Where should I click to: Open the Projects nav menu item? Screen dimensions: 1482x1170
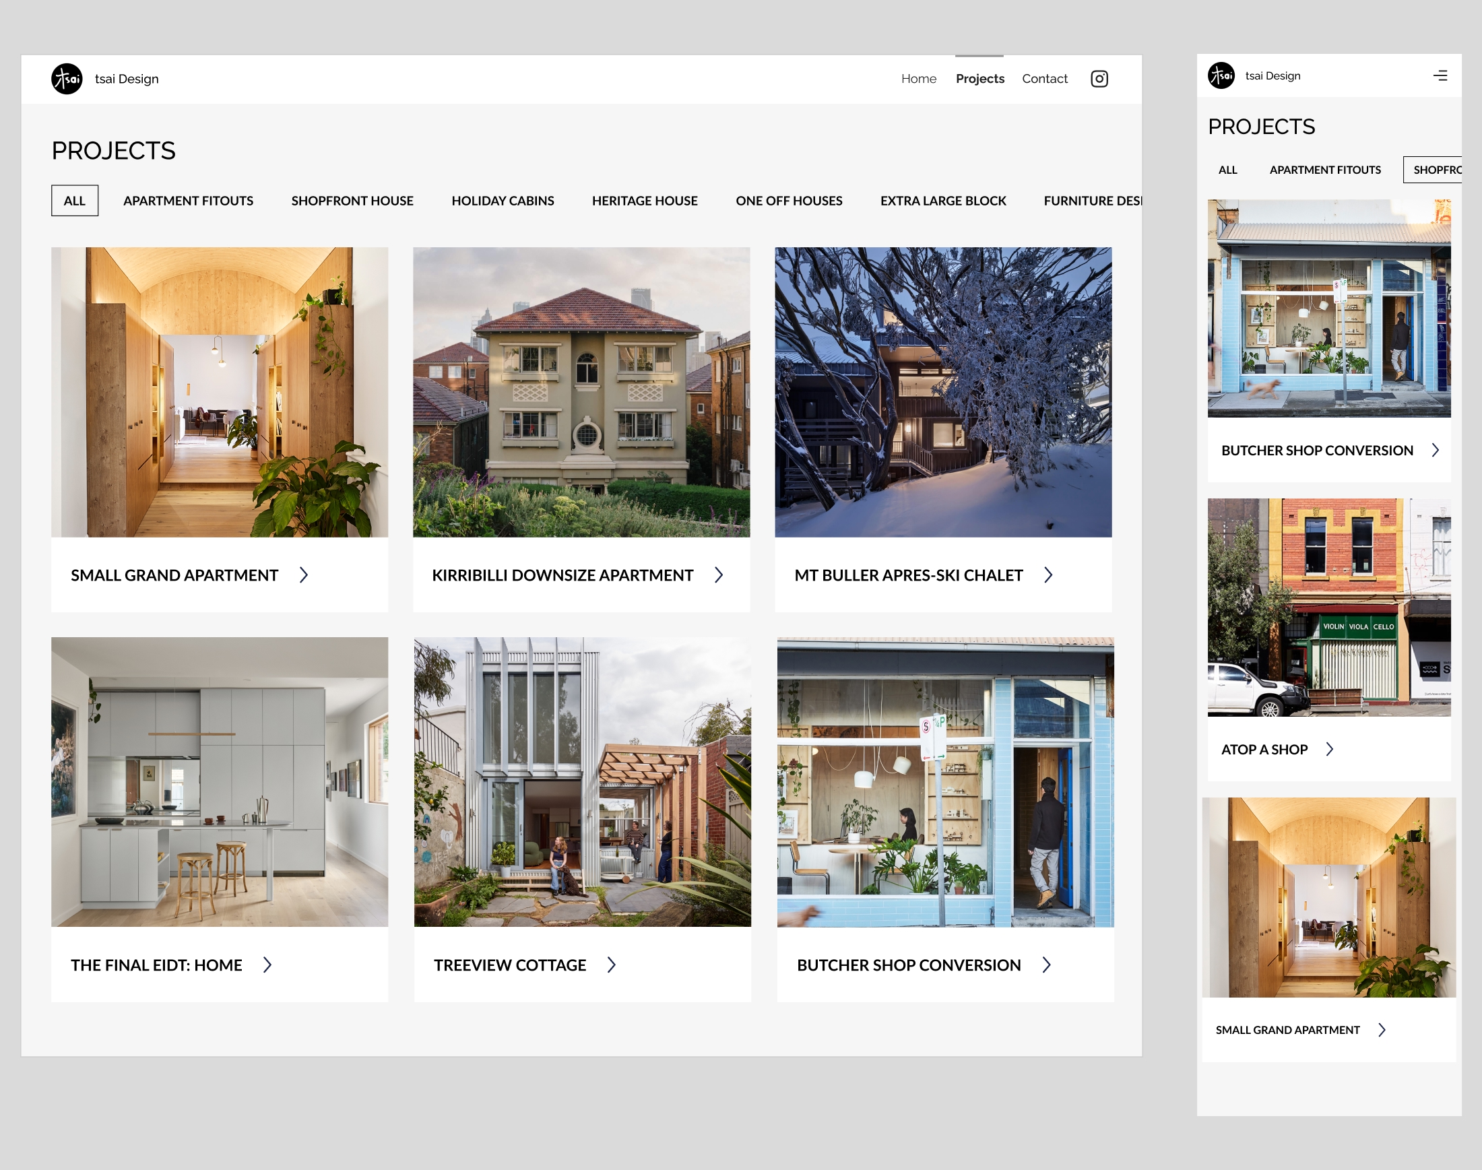pos(979,79)
